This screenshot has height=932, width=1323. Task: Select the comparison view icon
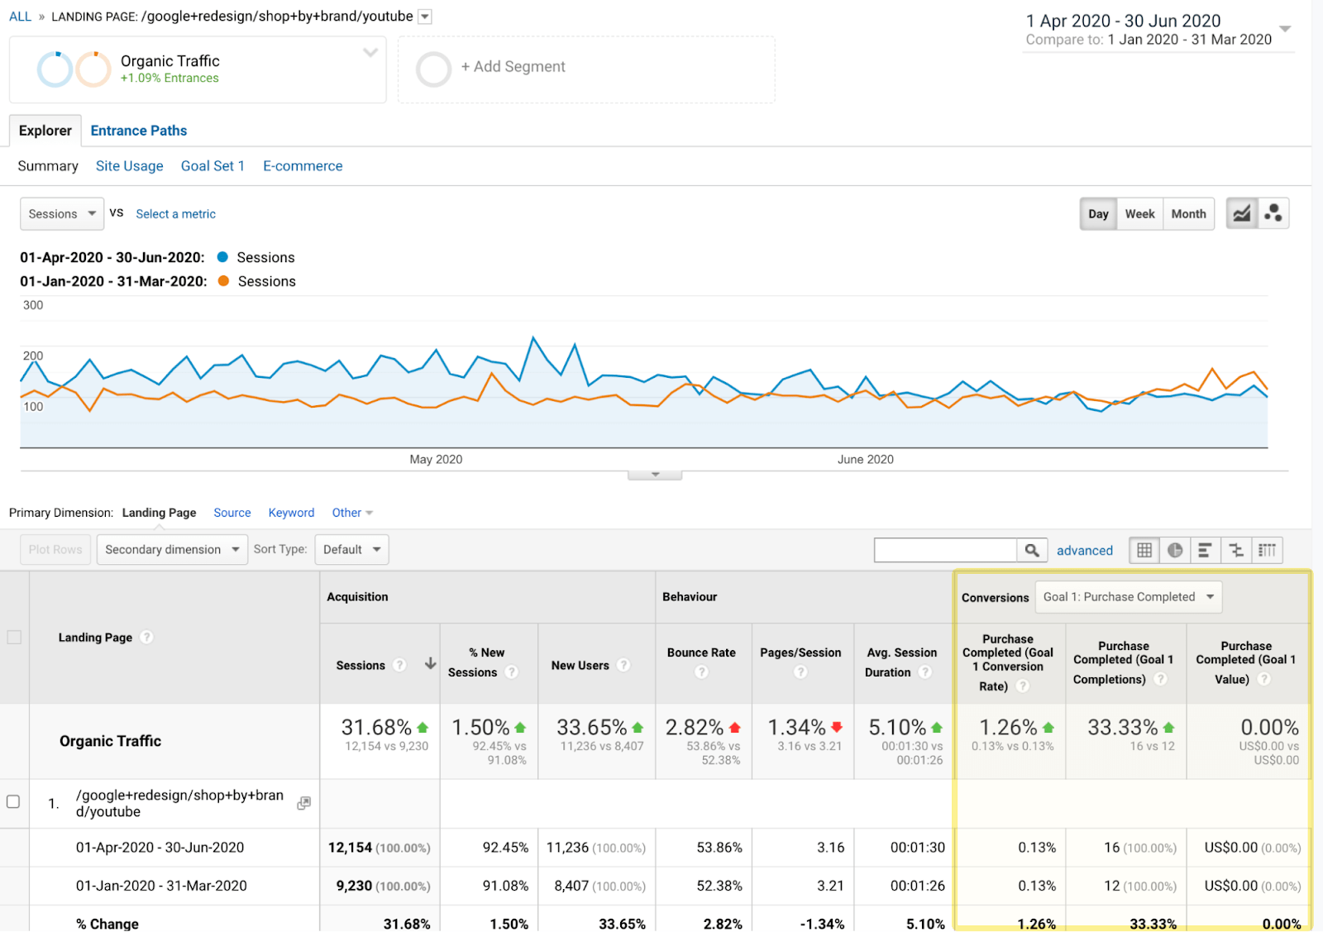pos(1236,550)
